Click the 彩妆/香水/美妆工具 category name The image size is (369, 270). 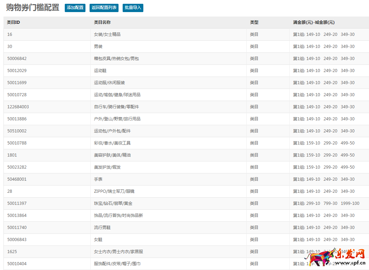point(112,143)
